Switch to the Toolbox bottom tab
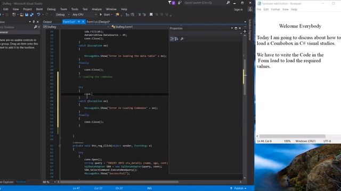341x191 pixels. pos(21,182)
